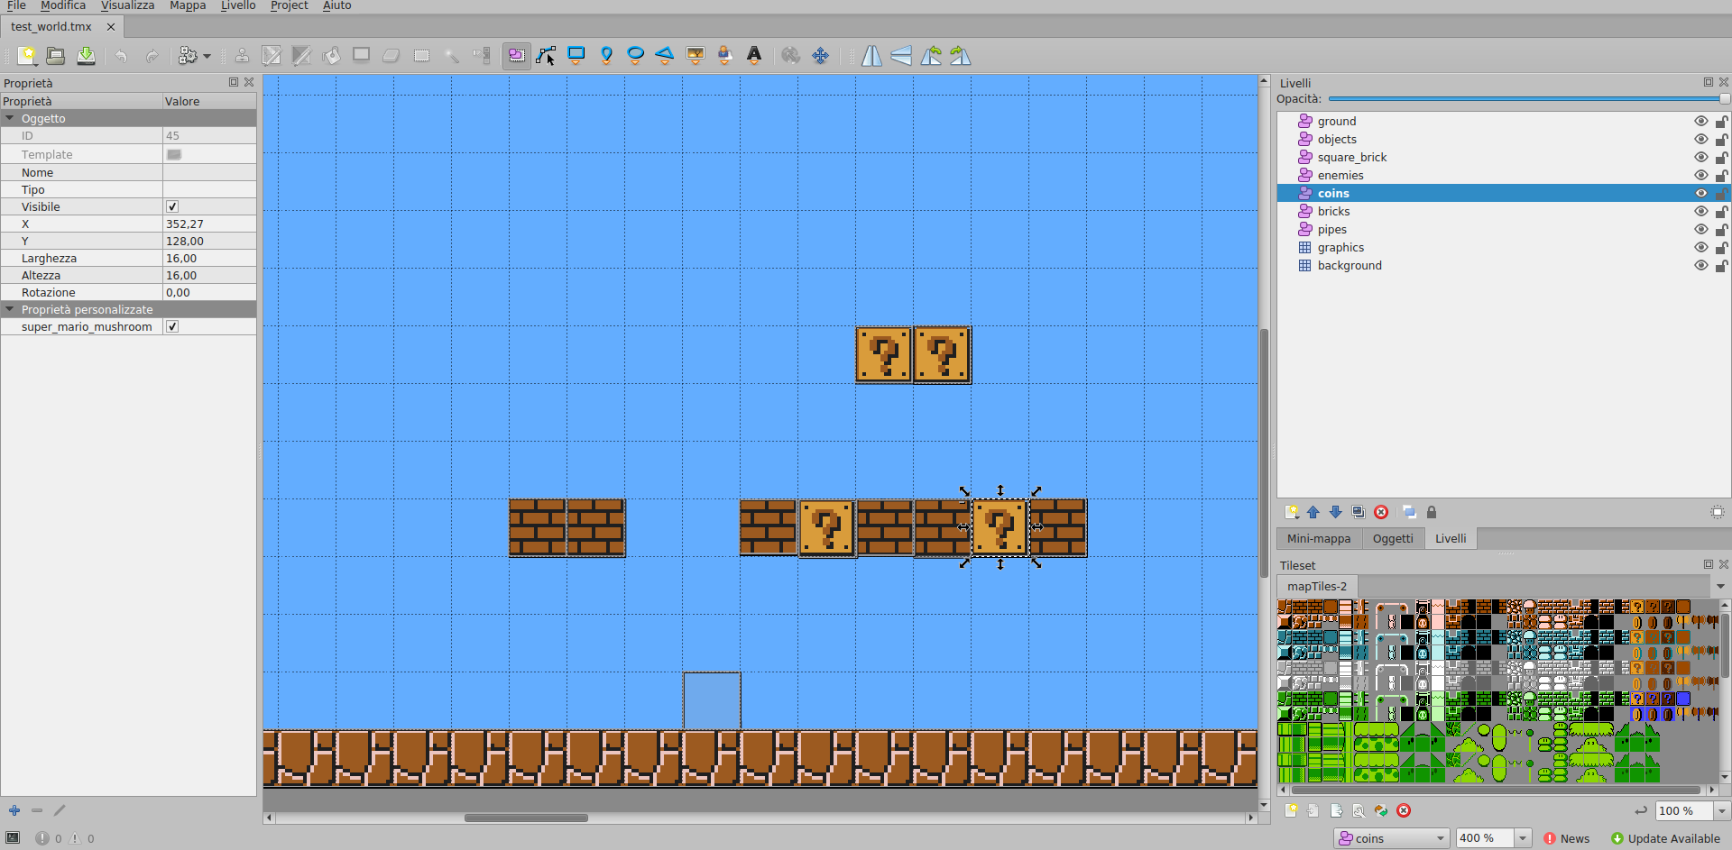Collapse the Oggetto property group
The image size is (1732, 850).
tap(10, 118)
